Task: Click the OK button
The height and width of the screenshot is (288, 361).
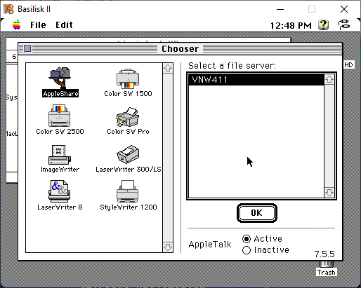Action: 257,213
